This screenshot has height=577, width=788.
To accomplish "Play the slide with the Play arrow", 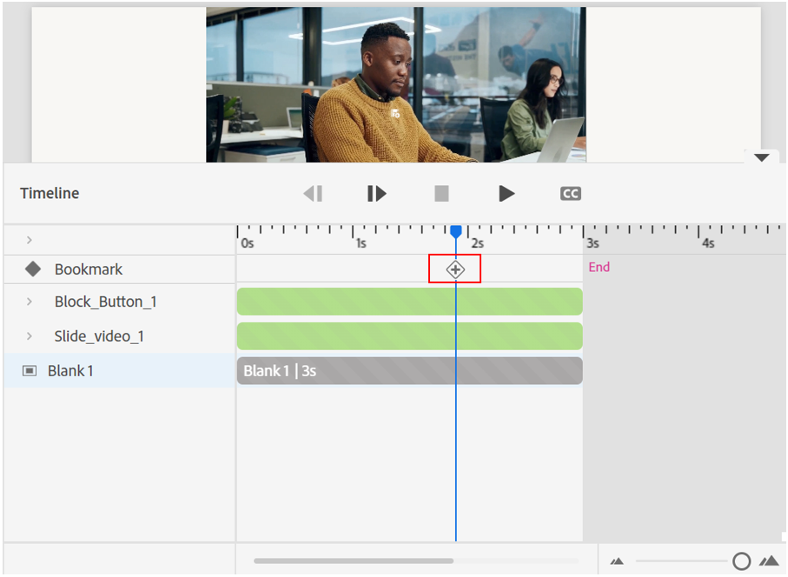I will pos(507,194).
